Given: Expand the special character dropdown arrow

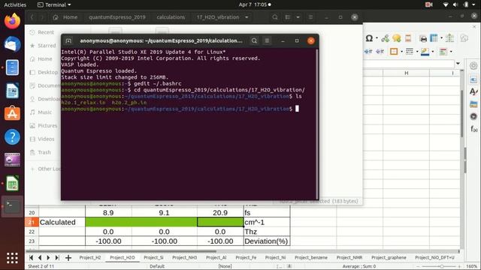Looking at the screenshot, I should [x=377, y=38].
